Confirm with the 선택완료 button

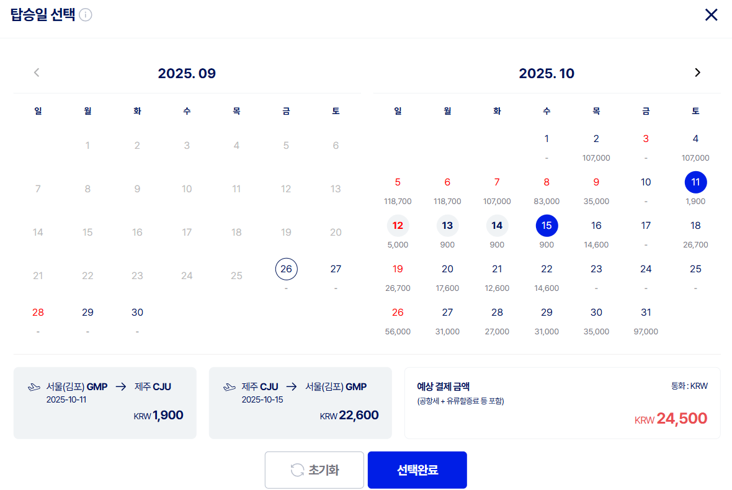coord(417,470)
